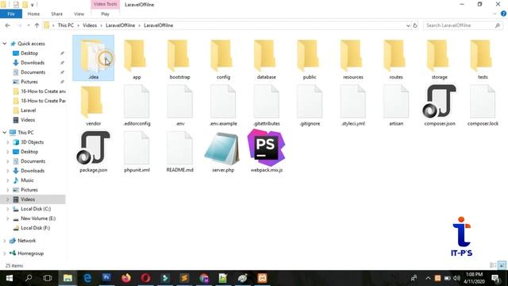Viewport: 508px width, 286px height.
Task: Launch Firefox from the taskbar
Action: coord(126,278)
